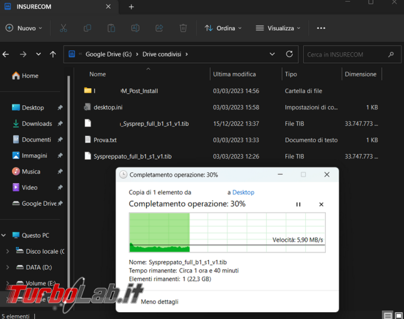Minimize the copy progress dialog
404x319 pixels.
click(x=280, y=175)
